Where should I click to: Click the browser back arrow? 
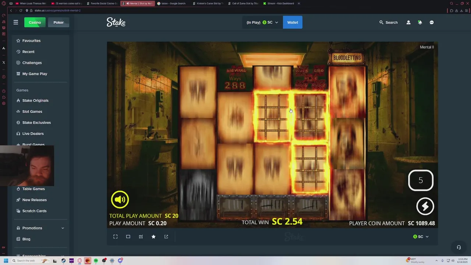click(11, 11)
